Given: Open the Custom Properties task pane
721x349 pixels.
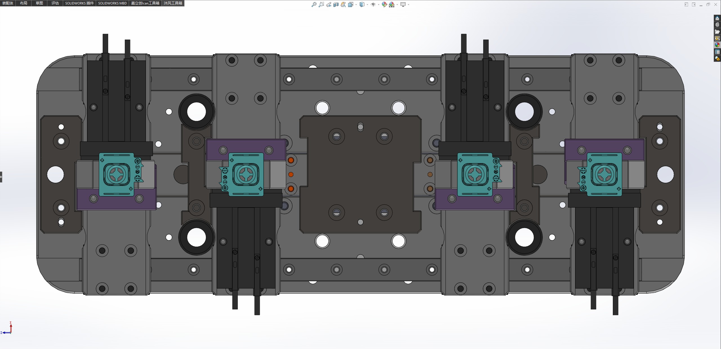Looking at the screenshot, I should 717,52.
